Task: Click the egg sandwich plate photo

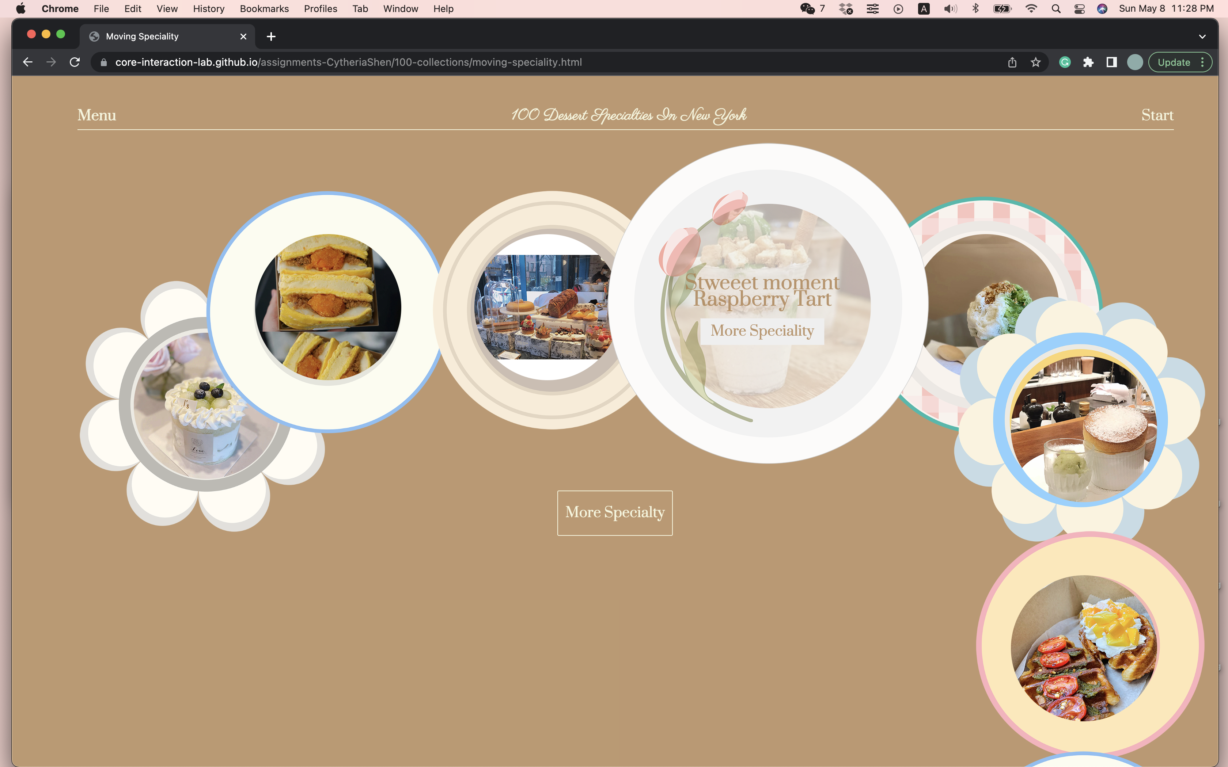Action: (x=328, y=307)
